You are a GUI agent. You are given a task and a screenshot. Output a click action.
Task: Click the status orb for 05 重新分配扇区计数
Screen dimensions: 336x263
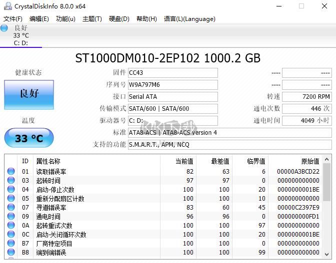click(x=11, y=198)
